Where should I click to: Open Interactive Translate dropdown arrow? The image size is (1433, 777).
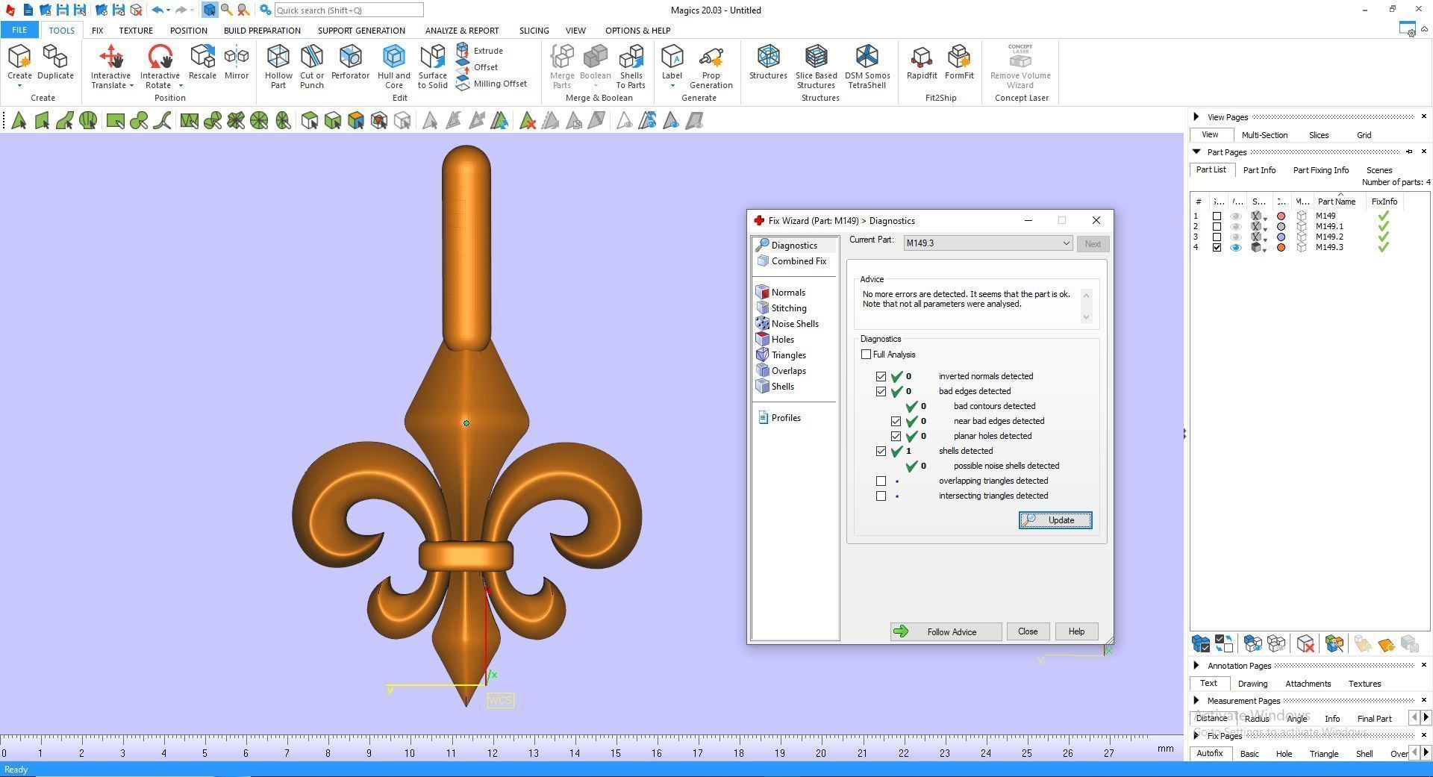131,86
